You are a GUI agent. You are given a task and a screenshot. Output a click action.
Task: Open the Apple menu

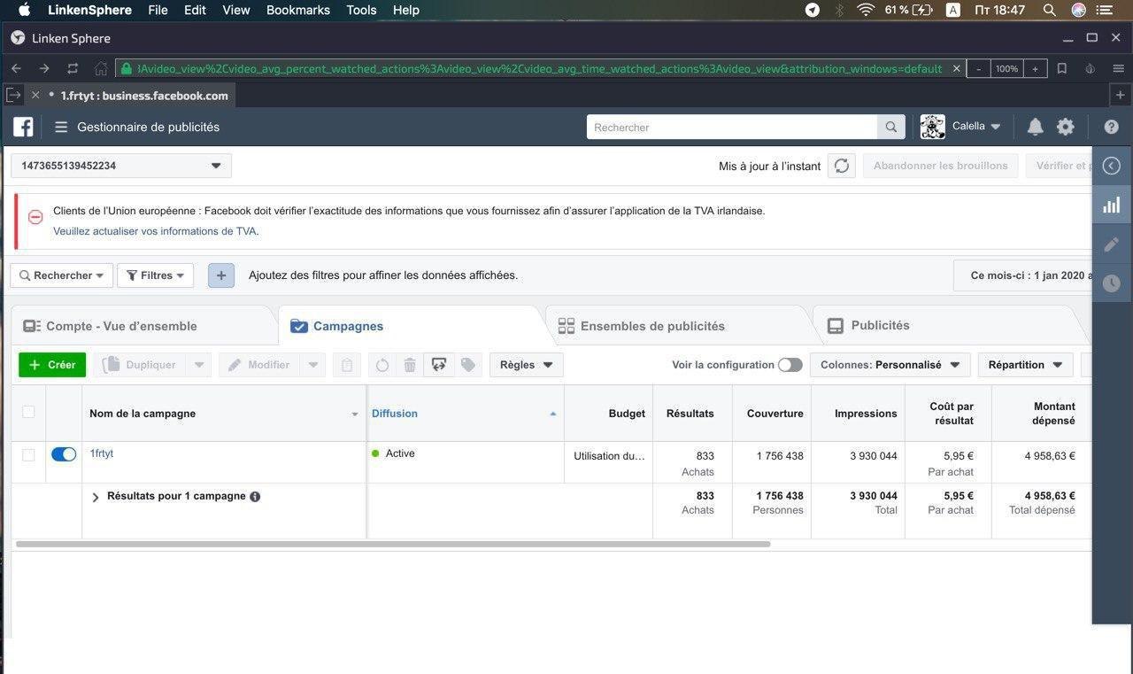(24, 10)
